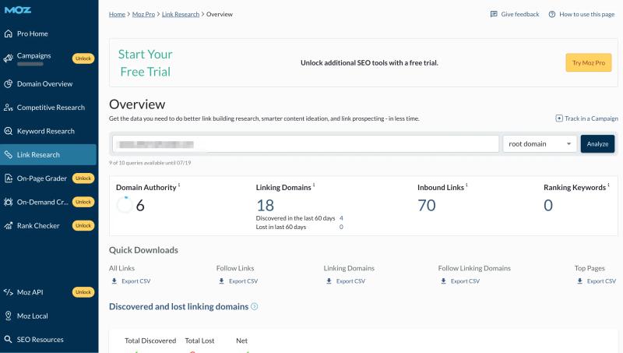Click the Inbound Links info icon

[x=466, y=185]
